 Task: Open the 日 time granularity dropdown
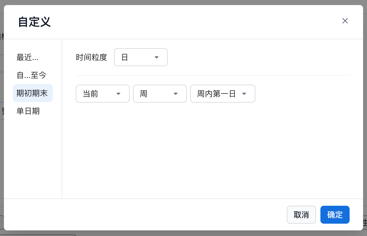141,57
